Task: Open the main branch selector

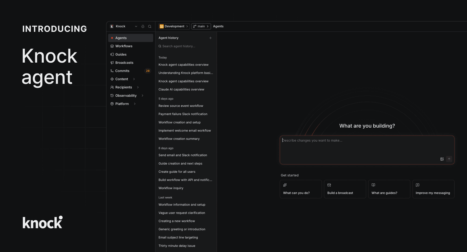Action: point(201,26)
